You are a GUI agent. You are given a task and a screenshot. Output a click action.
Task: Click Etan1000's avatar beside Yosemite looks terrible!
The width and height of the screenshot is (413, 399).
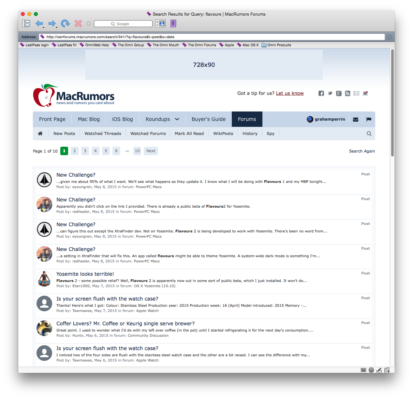pyautogui.click(x=44, y=279)
